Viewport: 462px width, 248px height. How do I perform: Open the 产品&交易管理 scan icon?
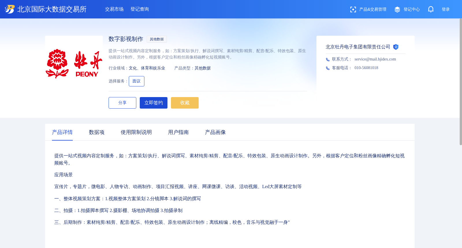[x=353, y=10]
